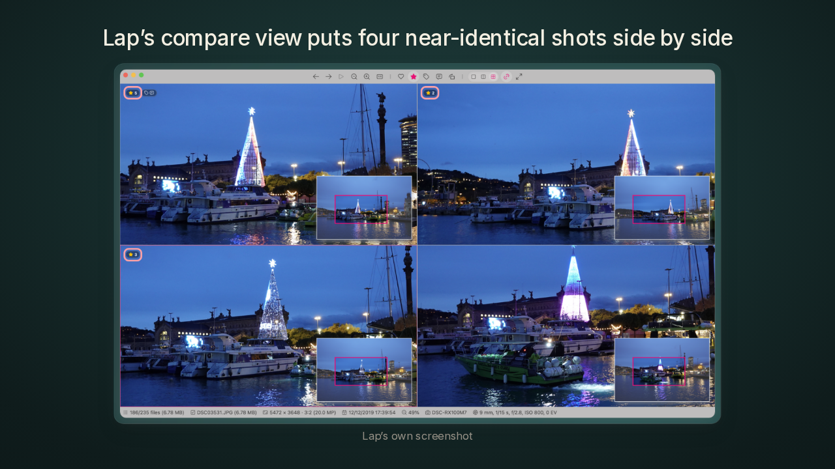Click the copy stack icon in toolbar

[x=451, y=76]
